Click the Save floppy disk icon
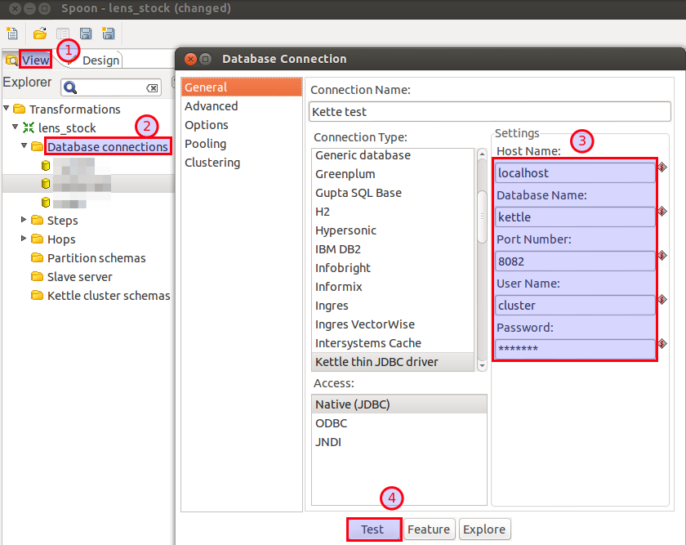686x545 pixels. [x=86, y=34]
